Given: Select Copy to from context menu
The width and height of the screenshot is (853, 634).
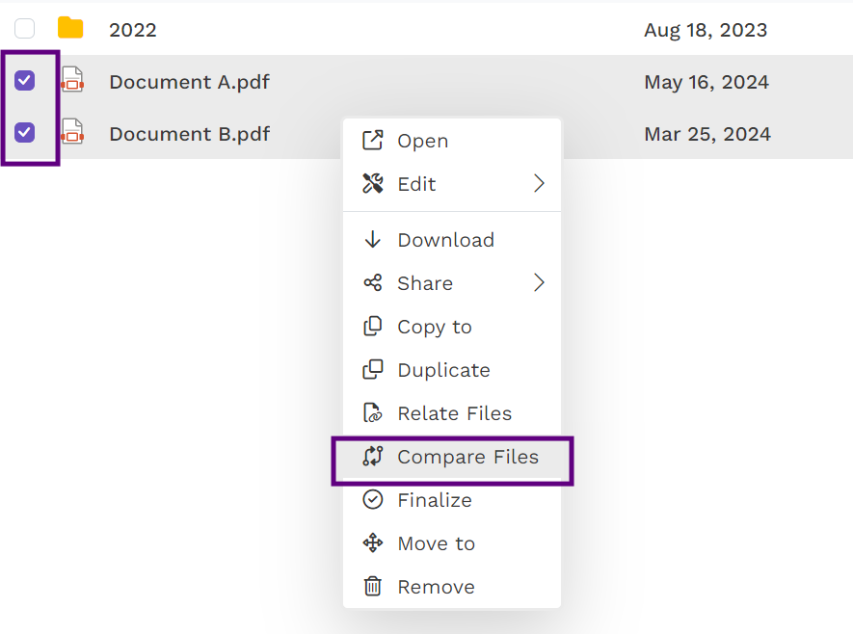Looking at the screenshot, I should 435,327.
